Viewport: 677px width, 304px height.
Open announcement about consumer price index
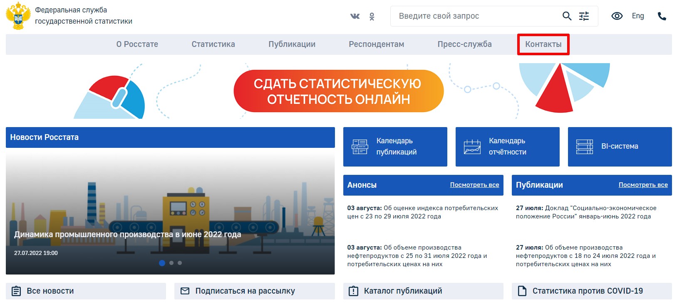pos(423,212)
